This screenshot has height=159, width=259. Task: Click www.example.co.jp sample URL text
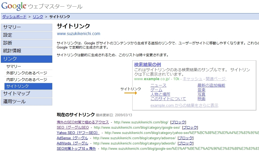[x=152, y=79]
